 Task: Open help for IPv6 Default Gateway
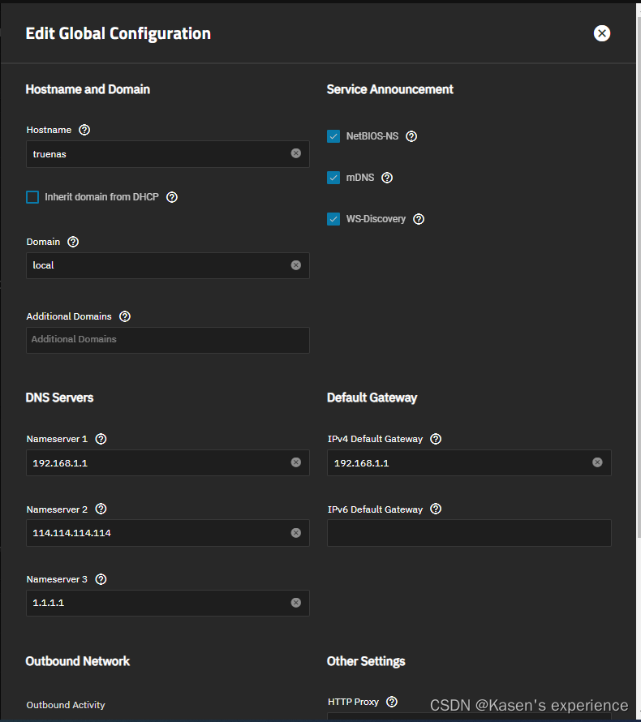point(436,509)
